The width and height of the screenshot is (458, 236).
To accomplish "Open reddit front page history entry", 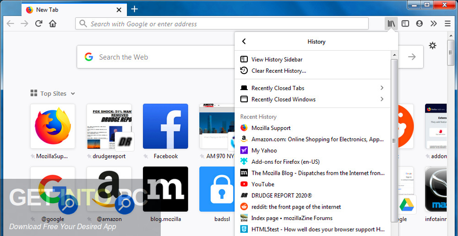I will (312, 207).
